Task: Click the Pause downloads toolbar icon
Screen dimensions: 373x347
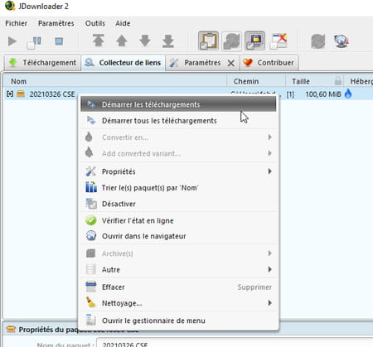Action: [x=34, y=42]
